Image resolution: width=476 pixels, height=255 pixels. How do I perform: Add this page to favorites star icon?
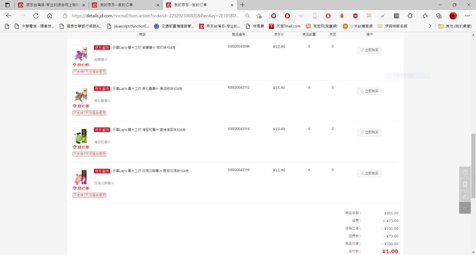click(258, 16)
